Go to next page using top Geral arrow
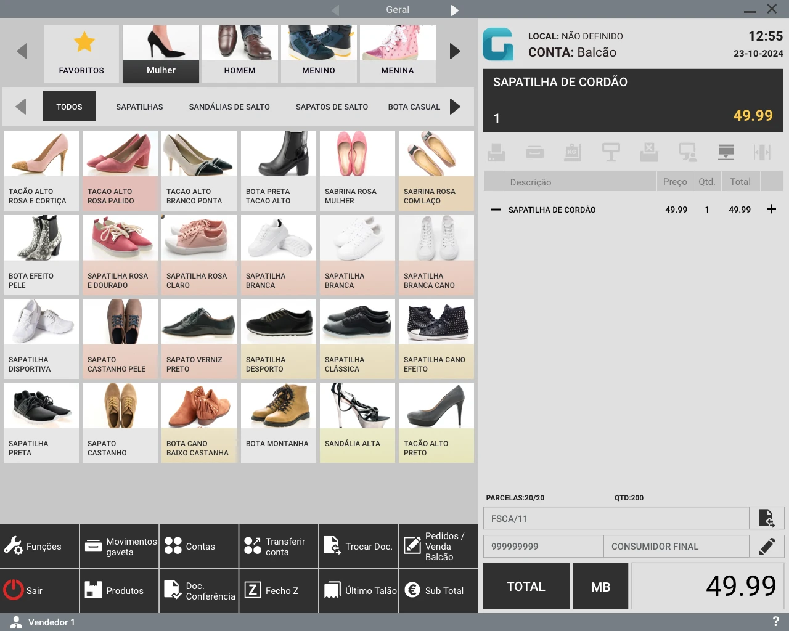This screenshot has height=631, width=789. (x=454, y=10)
